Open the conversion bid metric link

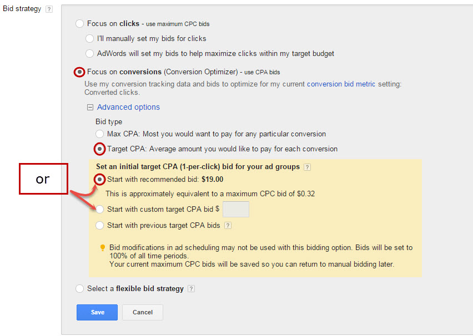(341, 84)
